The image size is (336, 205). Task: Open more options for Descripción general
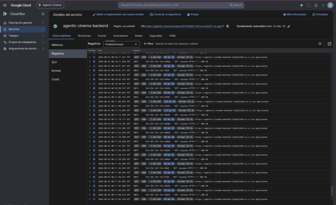click(43, 22)
